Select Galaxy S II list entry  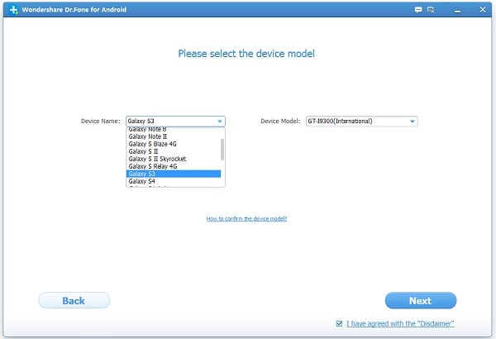point(174,151)
